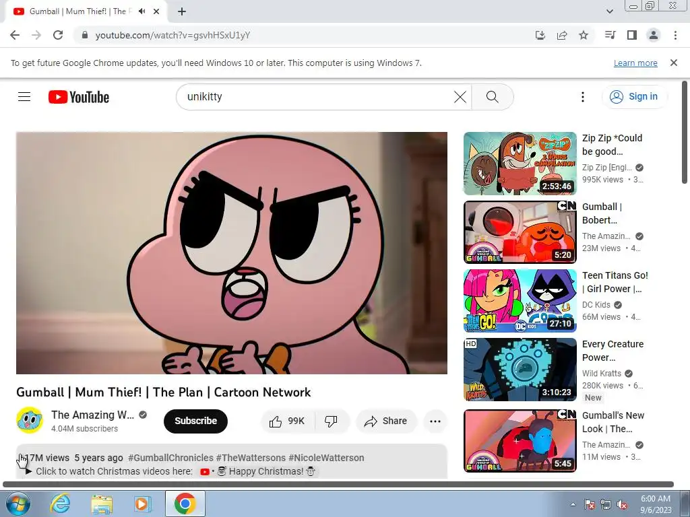Click the browser forward arrow
The width and height of the screenshot is (690, 517).
click(36, 35)
